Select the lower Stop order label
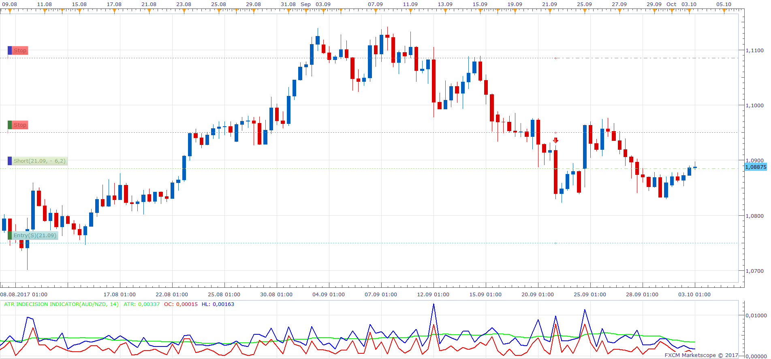771x359 pixels. point(20,125)
